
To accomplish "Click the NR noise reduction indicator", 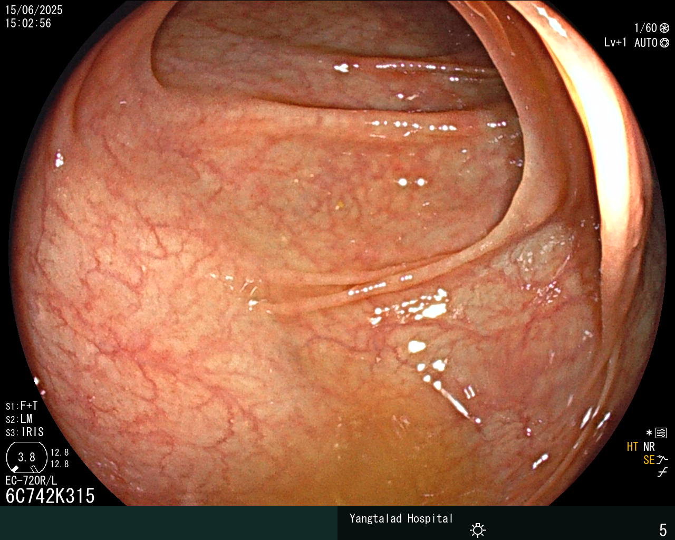I will [x=649, y=447].
